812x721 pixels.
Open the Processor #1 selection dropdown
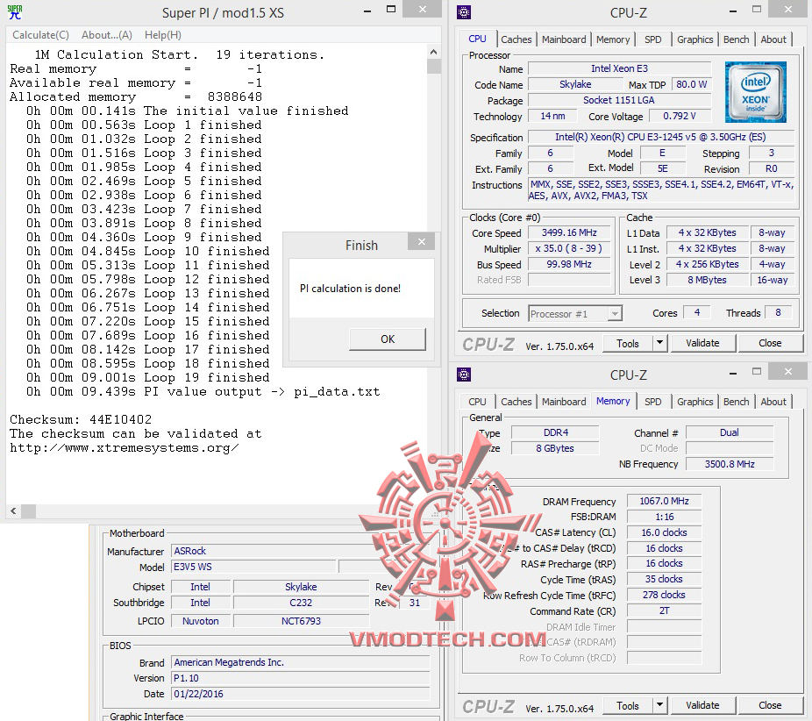click(575, 313)
